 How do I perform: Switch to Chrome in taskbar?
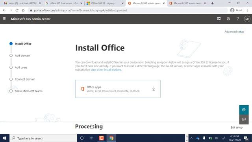click(x=111, y=138)
